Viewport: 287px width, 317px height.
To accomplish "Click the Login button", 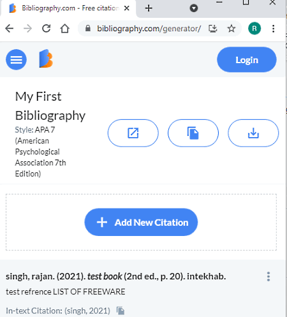I will click(x=247, y=59).
